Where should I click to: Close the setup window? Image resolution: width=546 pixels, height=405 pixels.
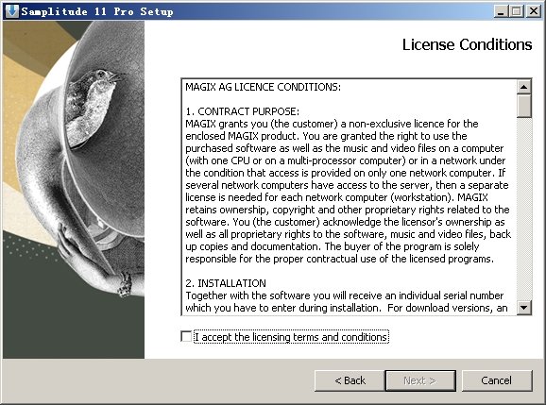[533, 11]
